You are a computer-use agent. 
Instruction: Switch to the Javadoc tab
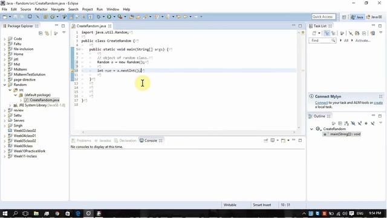click(103, 140)
